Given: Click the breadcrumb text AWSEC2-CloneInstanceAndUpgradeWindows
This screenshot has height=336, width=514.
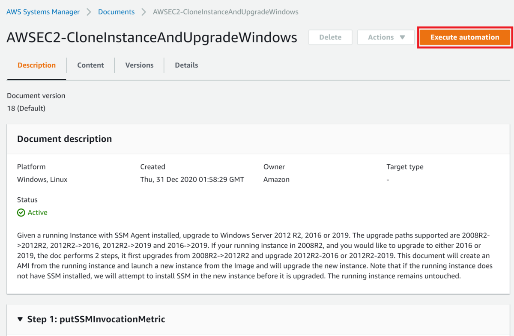Looking at the screenshot, I should [226, 12].
